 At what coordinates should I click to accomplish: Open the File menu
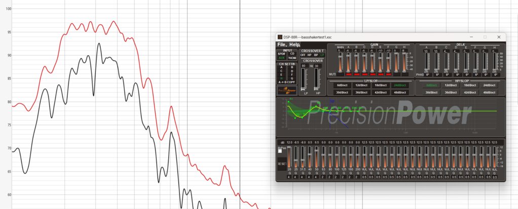click(282, 44)
